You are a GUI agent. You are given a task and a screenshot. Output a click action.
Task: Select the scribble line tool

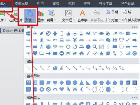(62, 68)
